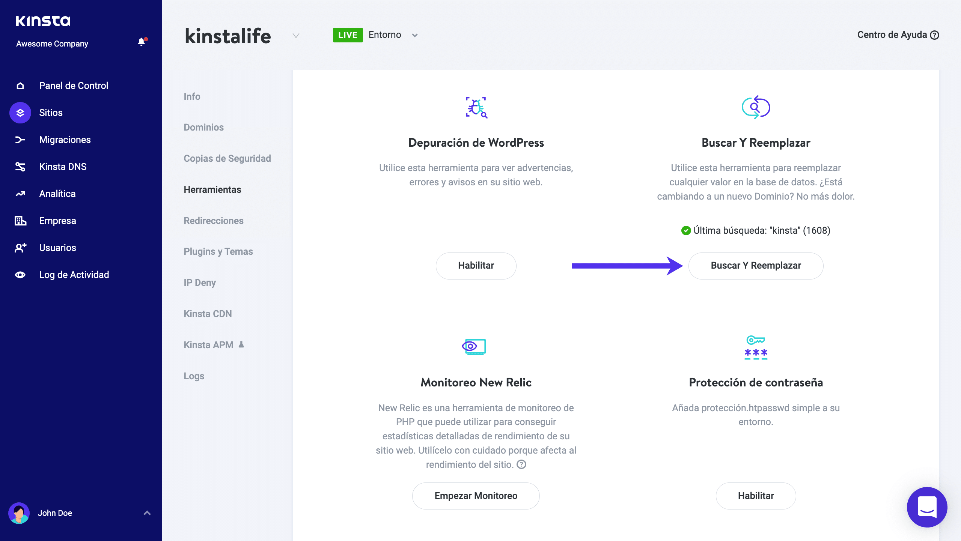Expand the John Doe user menu
961x541 pixels.
pyautogui.click(x=147, y=513)
